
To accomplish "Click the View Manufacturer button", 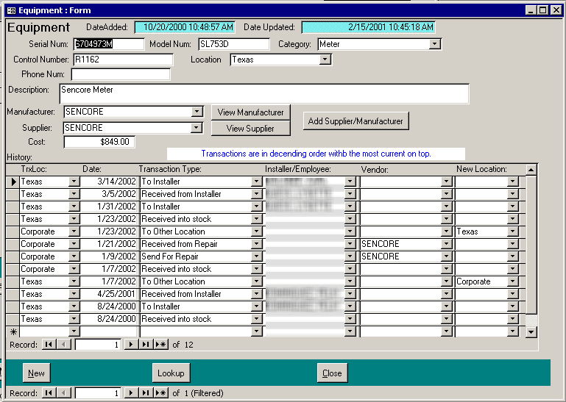I will pyautogui.click(x=250, y=112).
